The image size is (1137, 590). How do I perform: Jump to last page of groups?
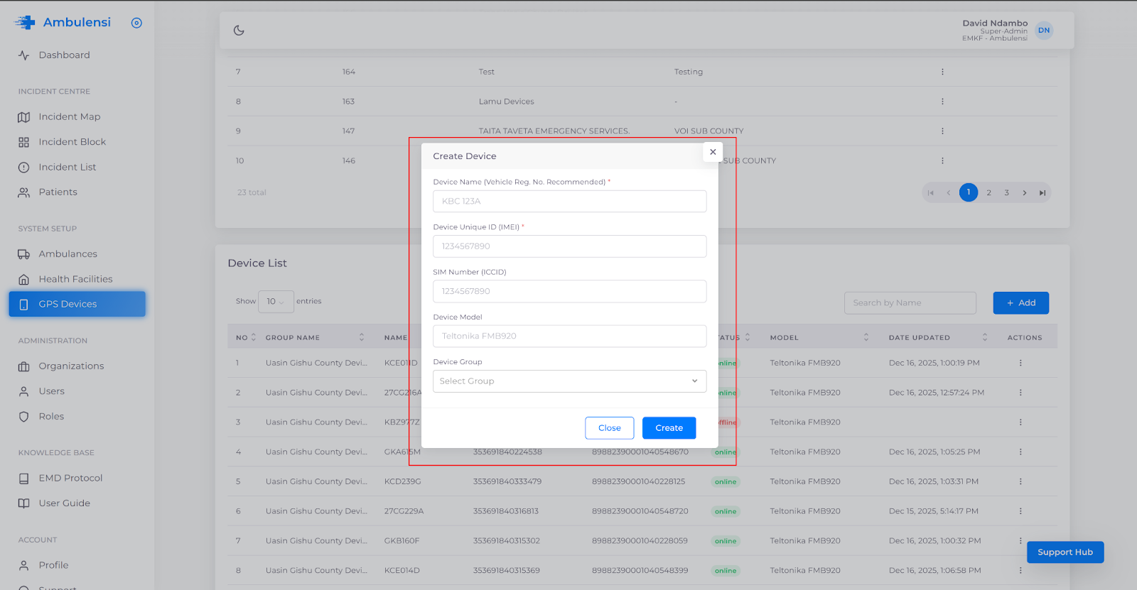[x=1042, y=193]
